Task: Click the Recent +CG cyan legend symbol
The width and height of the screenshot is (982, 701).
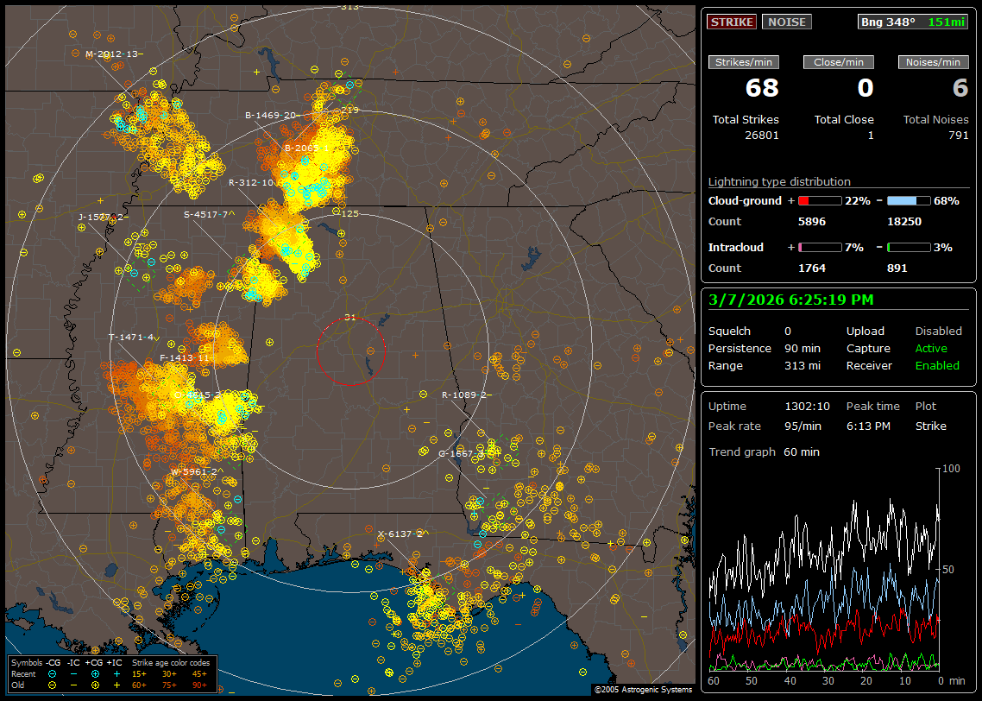Action: coord(95,673)
